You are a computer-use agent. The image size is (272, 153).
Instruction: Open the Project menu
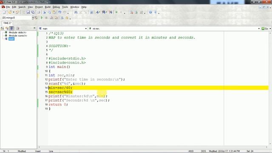pos(39,7)
